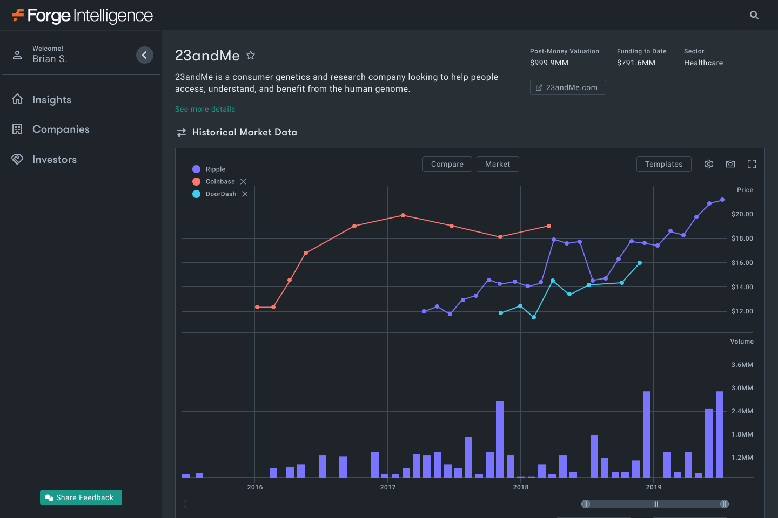Click the search magnifier icon
778x518 pixels.
[x=754, y=15]
